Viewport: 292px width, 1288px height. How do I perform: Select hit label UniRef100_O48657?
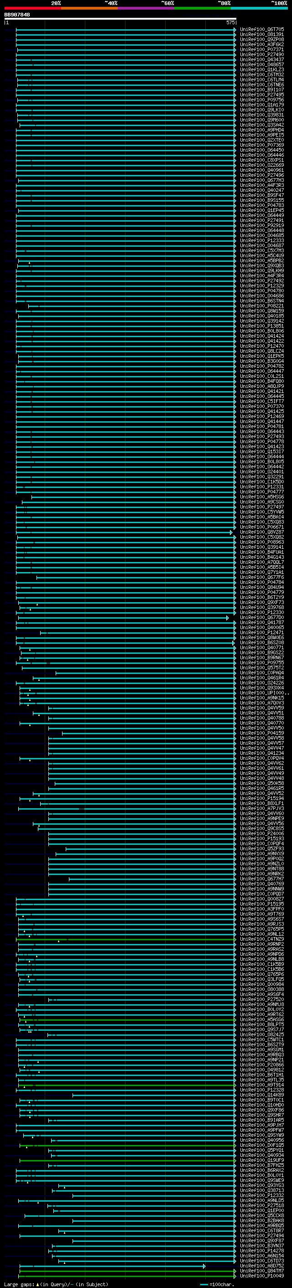pos(262,64)
